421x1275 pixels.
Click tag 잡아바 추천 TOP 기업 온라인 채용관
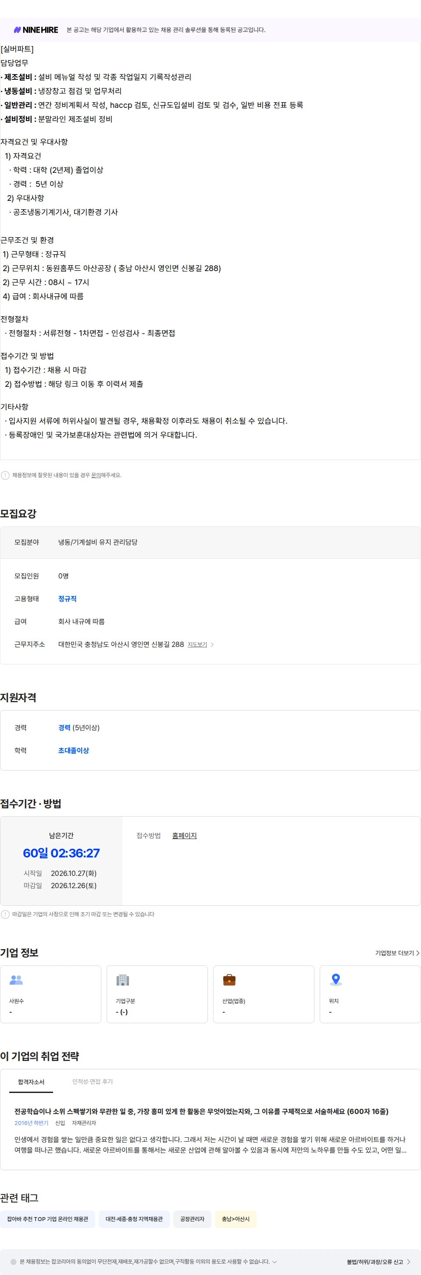click(47, 1219)
